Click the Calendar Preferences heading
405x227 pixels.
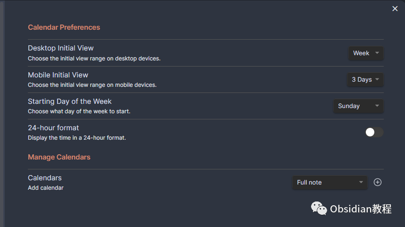(64, 27)
